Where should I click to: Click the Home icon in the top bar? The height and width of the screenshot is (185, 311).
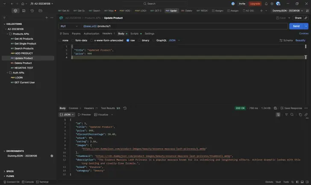23,3
